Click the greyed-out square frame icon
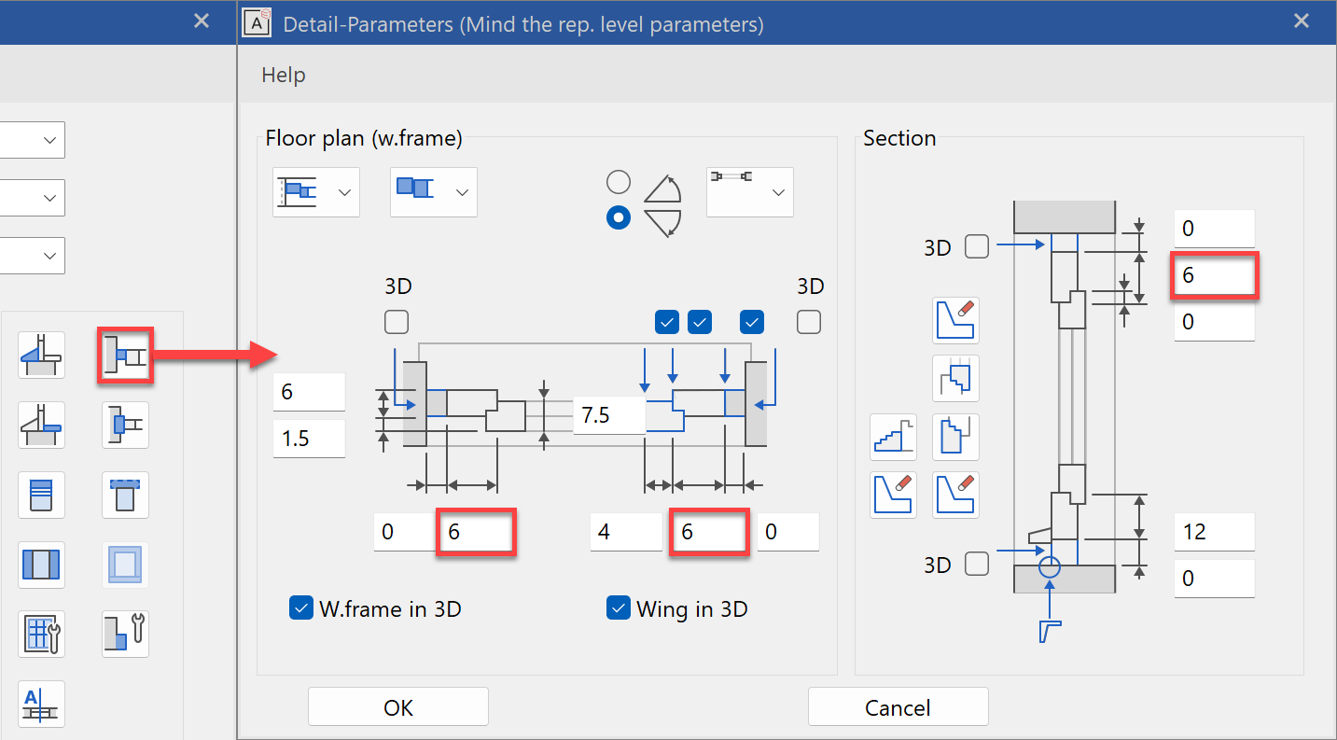Image resolution: width=1337 pixels, height=740 pixels. [x=126, y=565]
